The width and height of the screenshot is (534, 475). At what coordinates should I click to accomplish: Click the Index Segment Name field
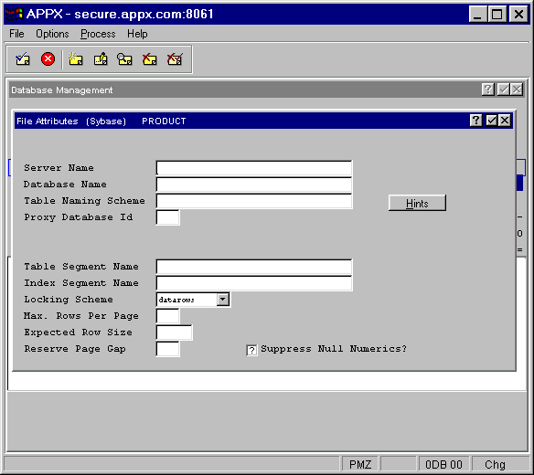254,283
